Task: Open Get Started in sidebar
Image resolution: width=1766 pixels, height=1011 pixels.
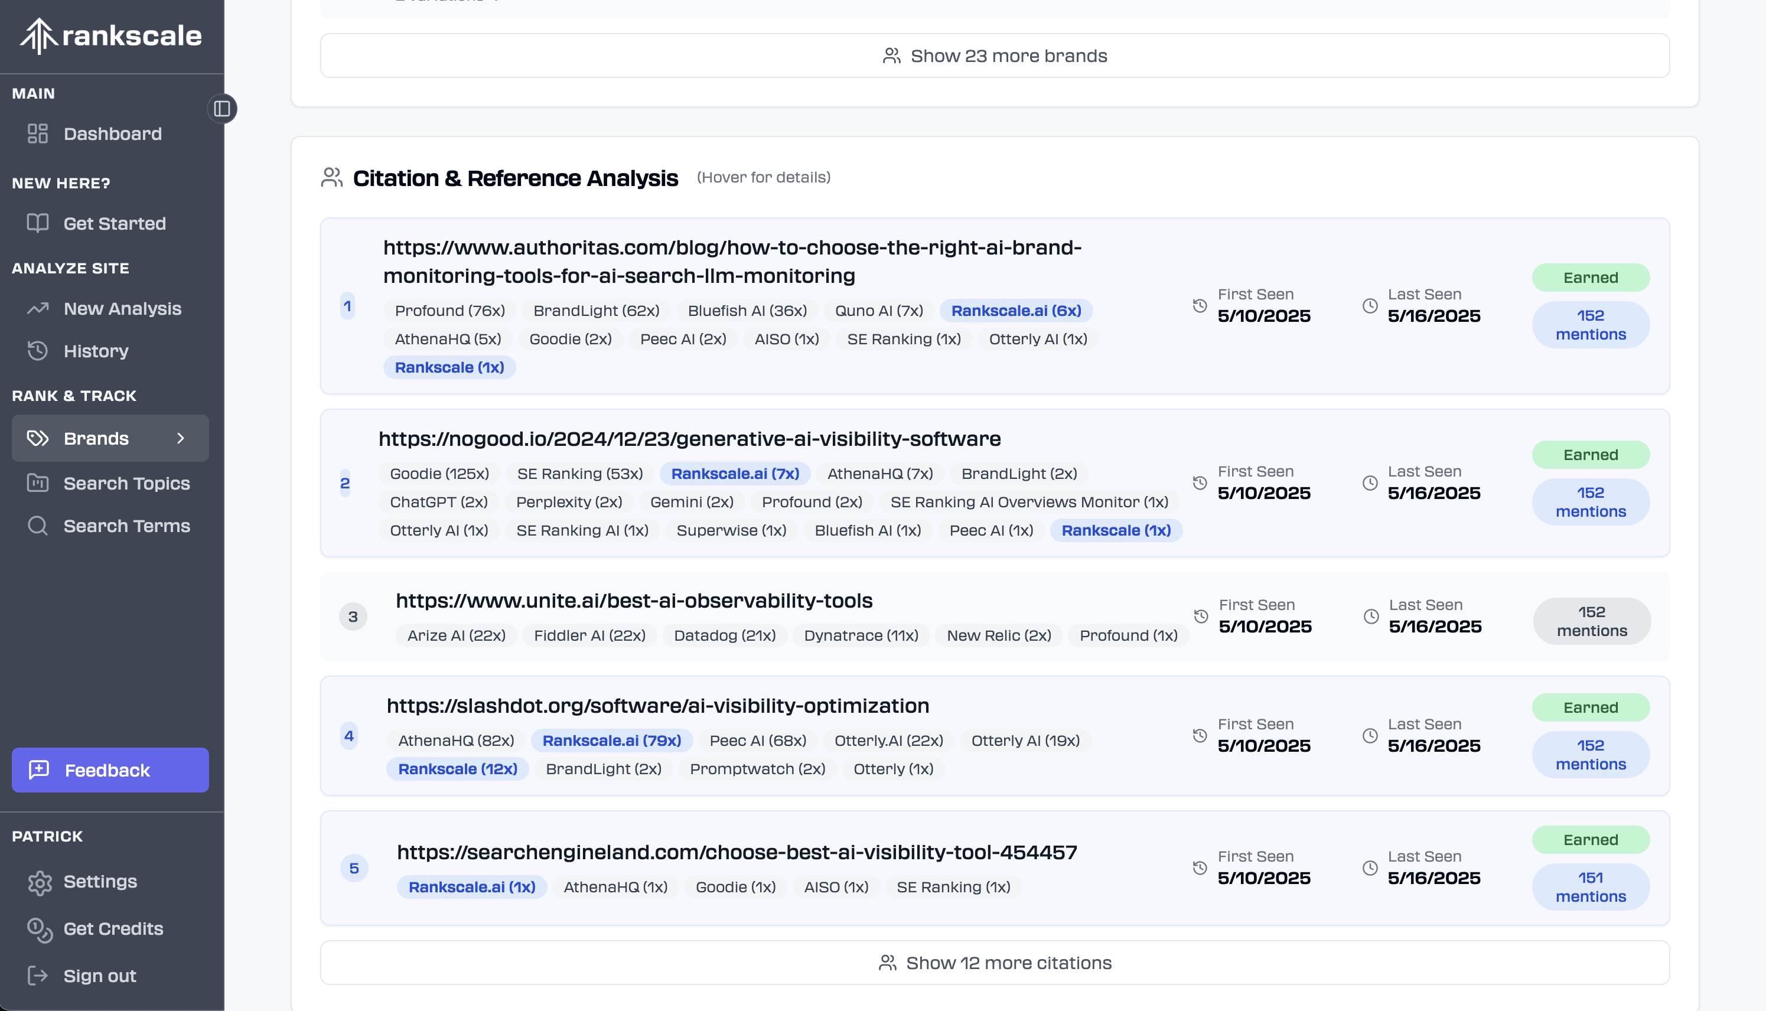Action: pyautogui.click(x=110, y=223)
